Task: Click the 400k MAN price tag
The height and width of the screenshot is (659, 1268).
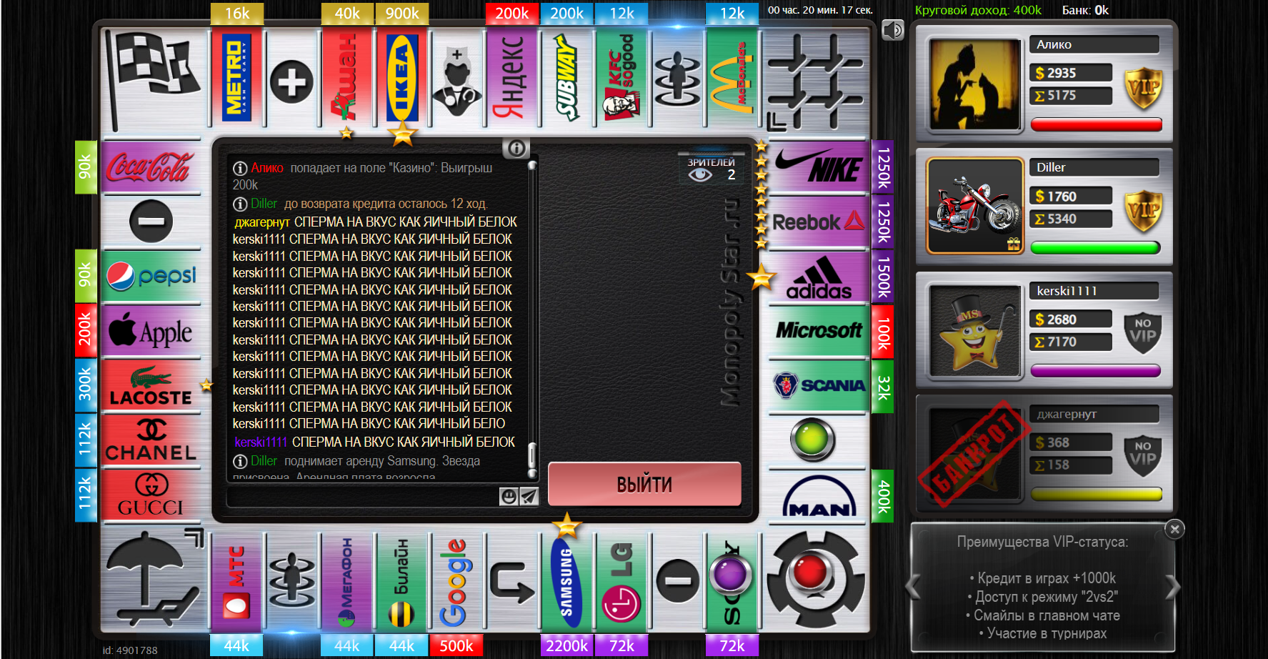Action: (x=883, y=496)
